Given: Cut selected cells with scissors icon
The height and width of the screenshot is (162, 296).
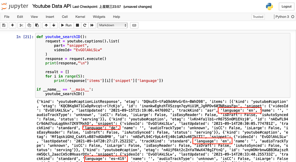Looking at the screenshot, I should pos(21,25).
